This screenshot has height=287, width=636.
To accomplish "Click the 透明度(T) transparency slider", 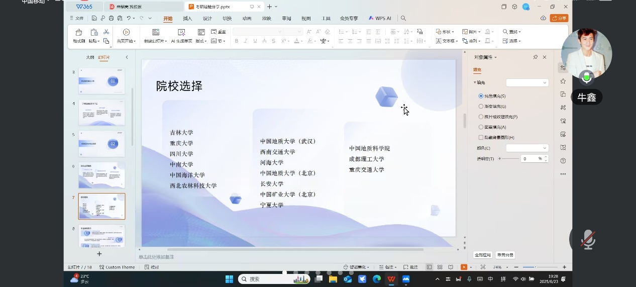I will click(509, 158).
